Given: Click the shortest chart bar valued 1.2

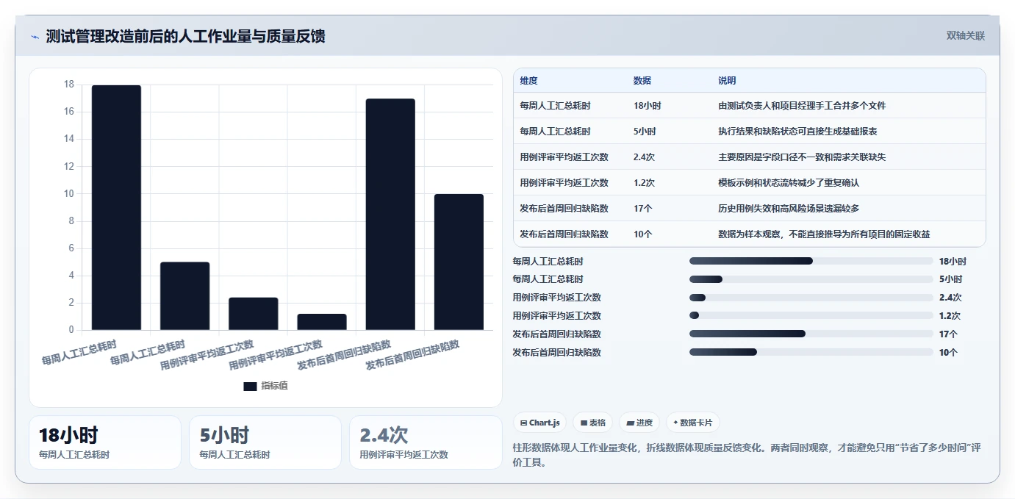Looking at the screenshot, I should click(322, 322).
